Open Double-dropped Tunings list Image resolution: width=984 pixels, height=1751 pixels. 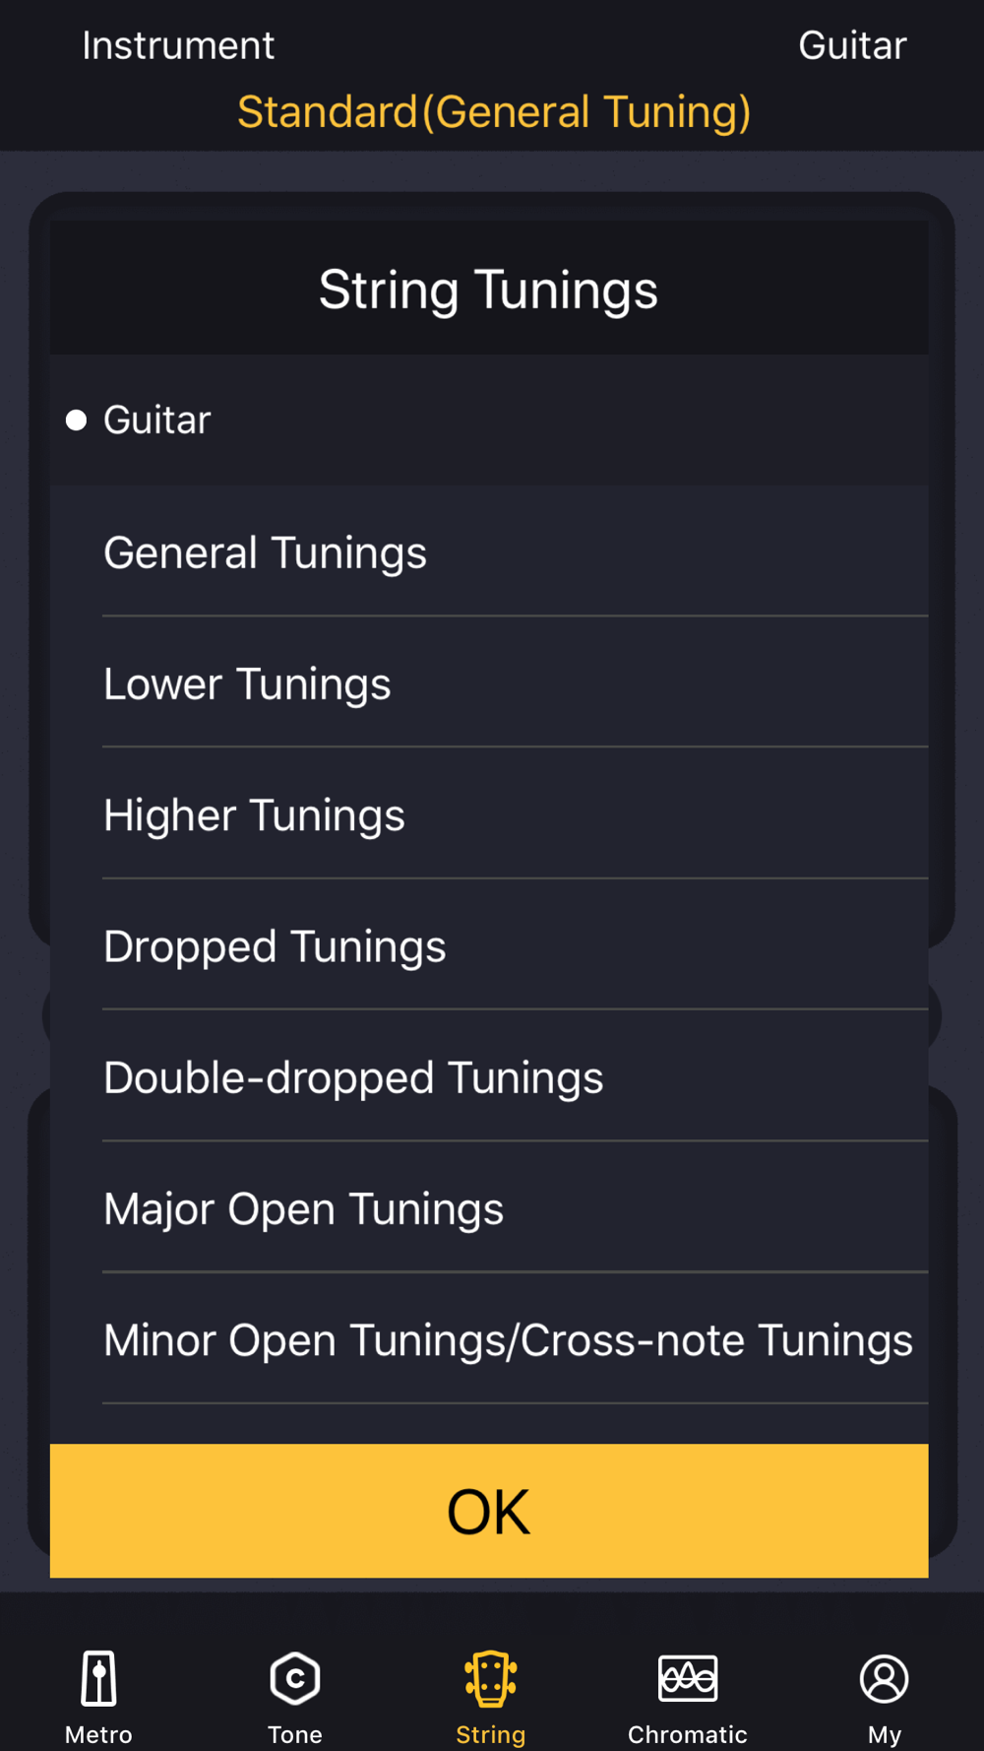(489, 1077)
